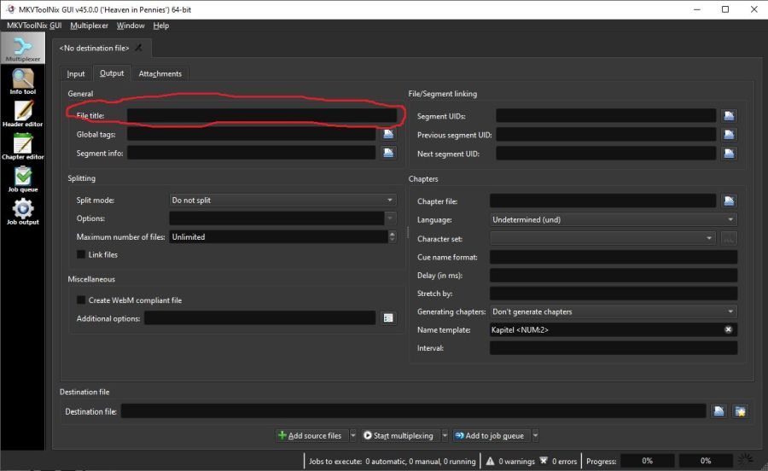This screenshot has width=768, height=471.
Task: Open recent destination directories icon
Action: [x=741, y=411]
